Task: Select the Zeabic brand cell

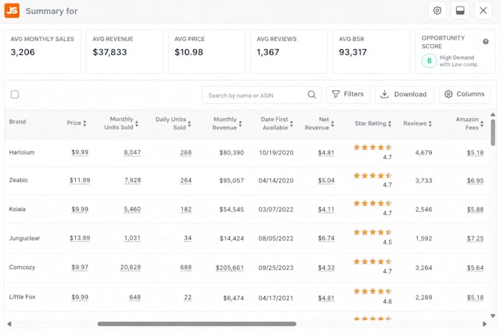Action: click(18, 180)
